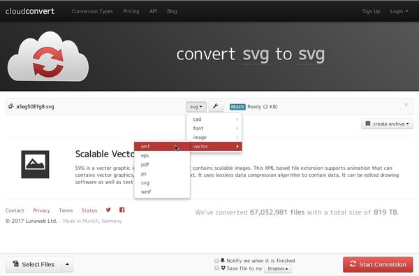Enable Notify me when finished checkbox

(x=216, y=261)
